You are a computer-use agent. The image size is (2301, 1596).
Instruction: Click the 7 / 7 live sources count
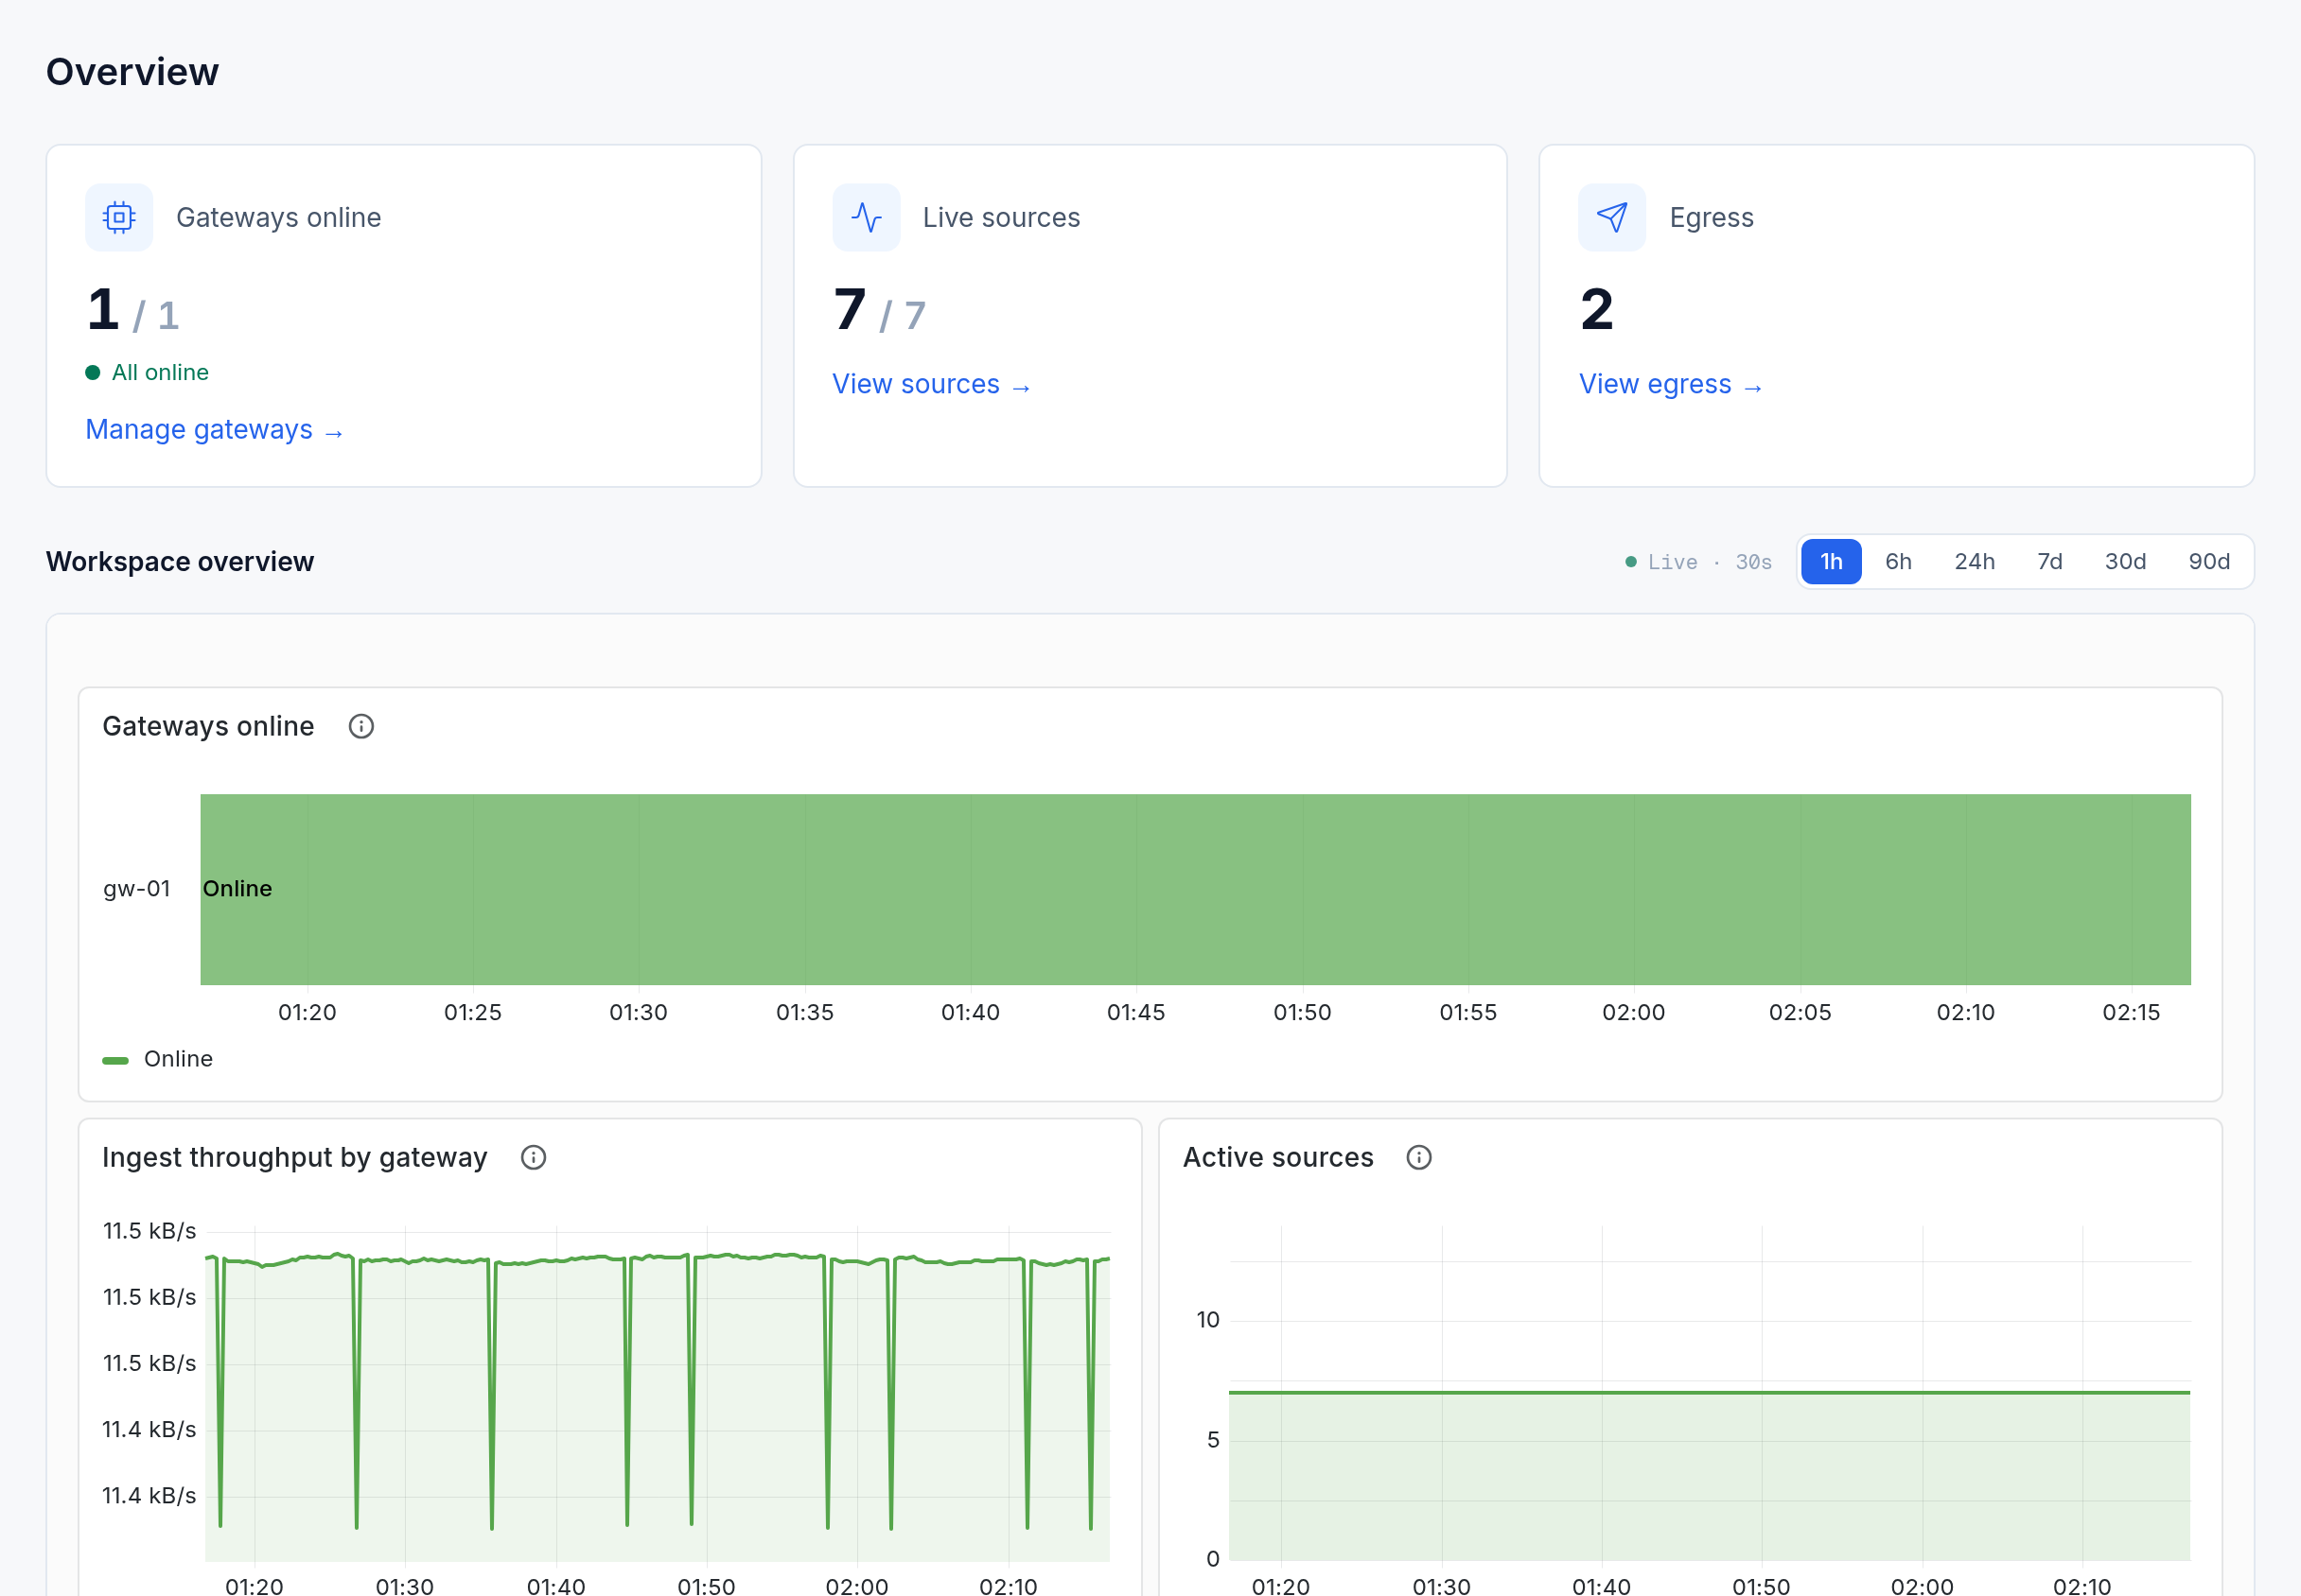[879, 310]
